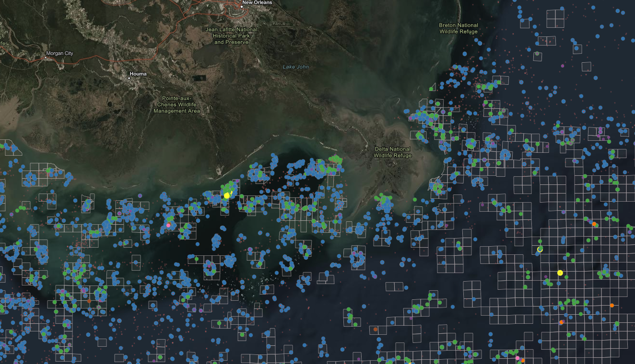Select the hollow yellow ring marker

point(540,249)
